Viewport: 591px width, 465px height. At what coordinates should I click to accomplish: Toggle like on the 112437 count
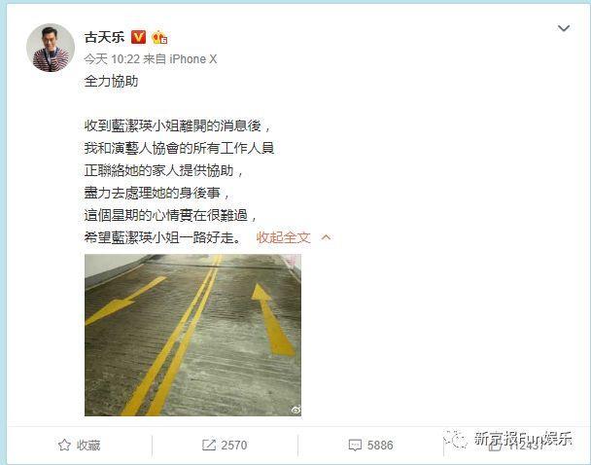pos(516,446)
